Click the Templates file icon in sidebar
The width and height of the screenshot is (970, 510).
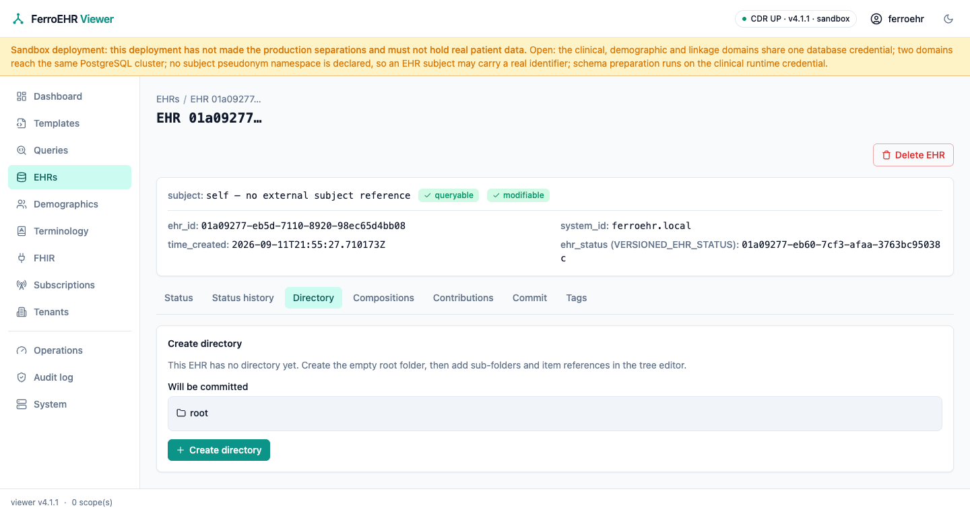[22, 123]
